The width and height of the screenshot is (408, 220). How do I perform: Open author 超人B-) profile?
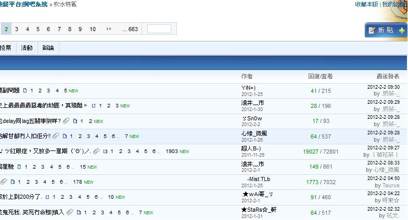coord(251,148)
